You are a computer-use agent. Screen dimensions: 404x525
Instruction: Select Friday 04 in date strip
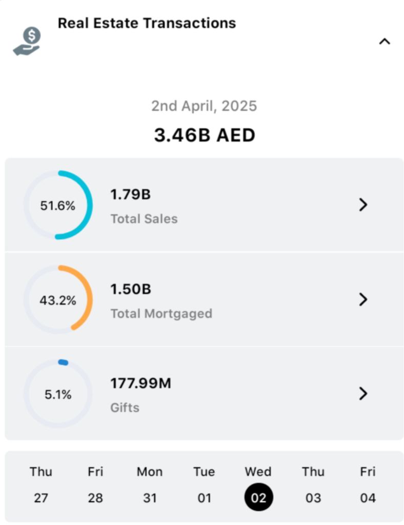(x=368, y=485)
